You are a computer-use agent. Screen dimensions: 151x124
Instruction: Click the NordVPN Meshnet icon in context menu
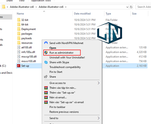tap(46, 43)
